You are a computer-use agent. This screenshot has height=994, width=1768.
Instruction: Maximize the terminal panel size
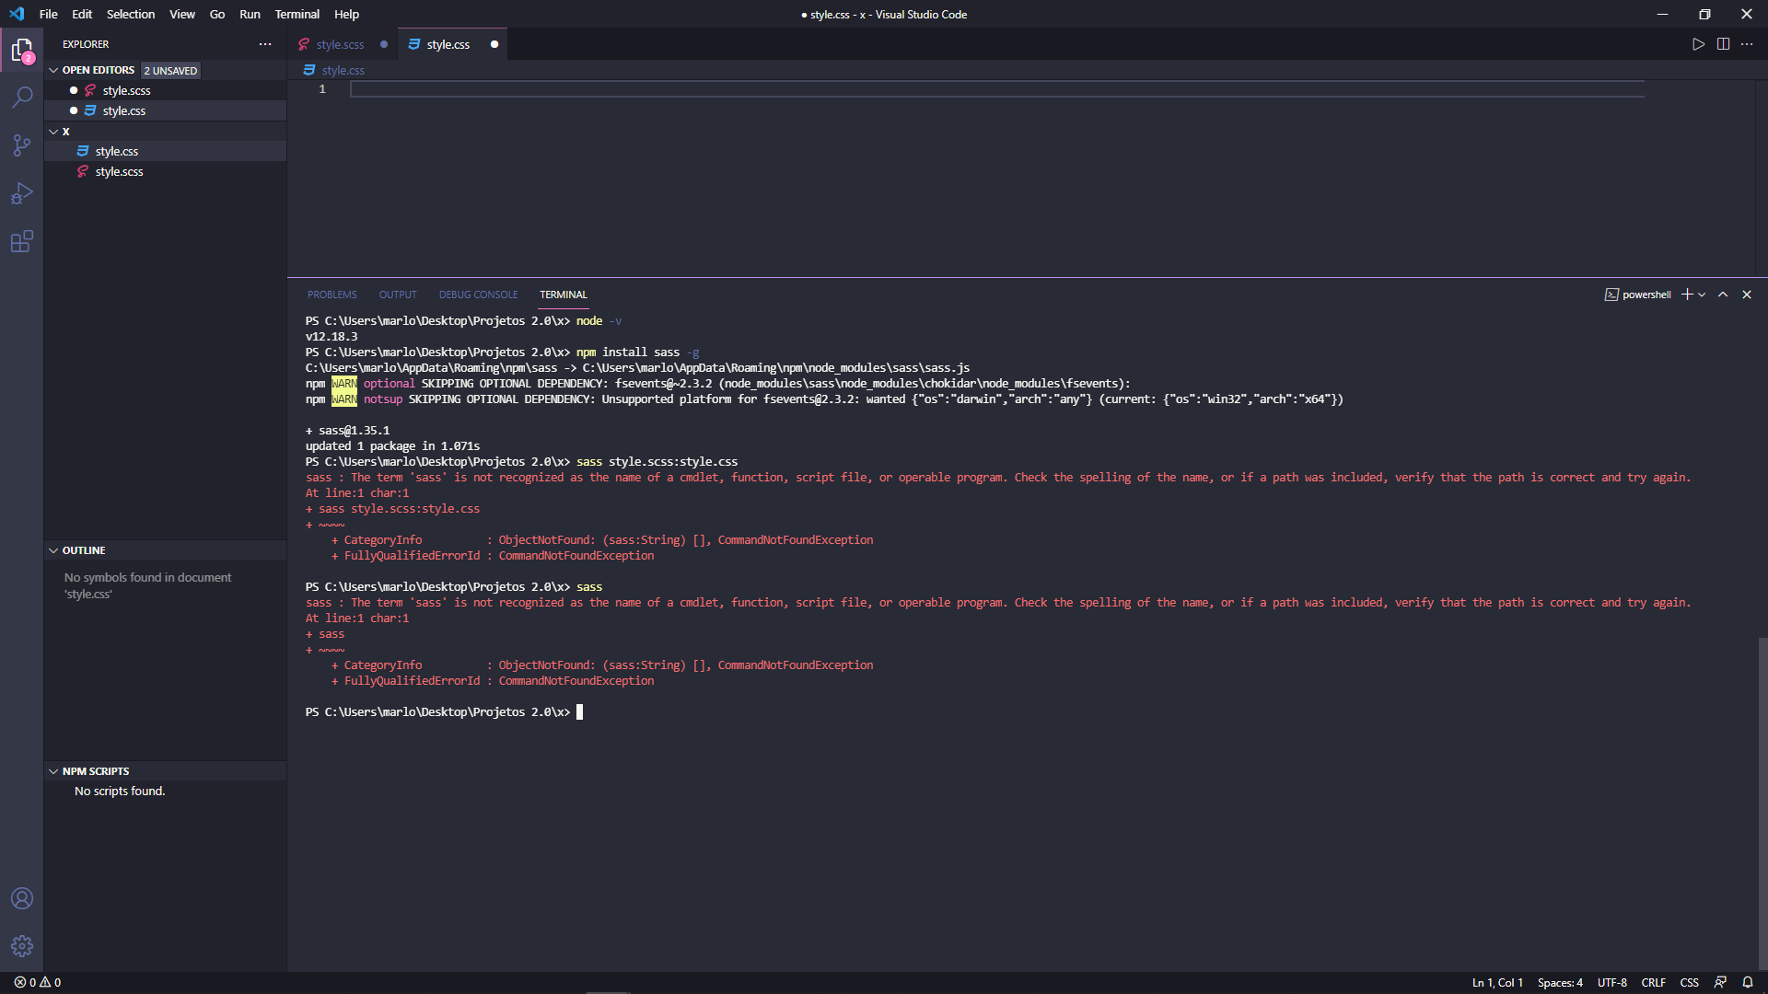tap(1723, 295)
